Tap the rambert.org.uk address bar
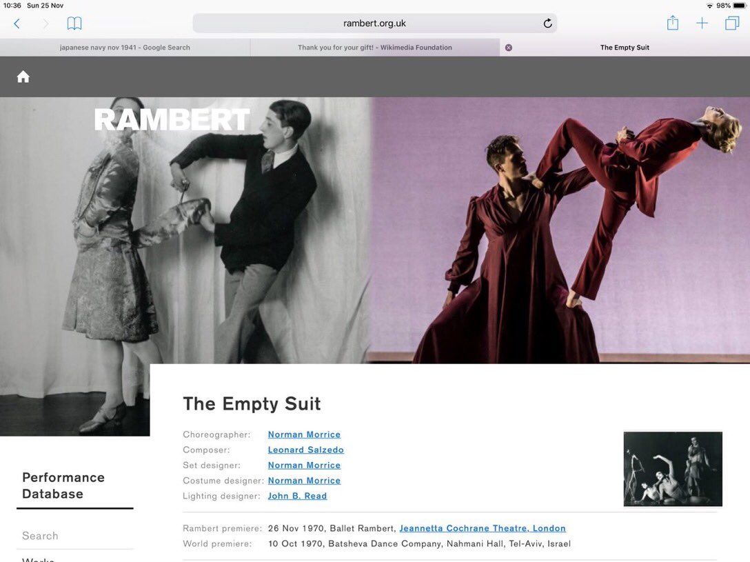Screen dimensions: 750x562 click(x=374, y=23)
